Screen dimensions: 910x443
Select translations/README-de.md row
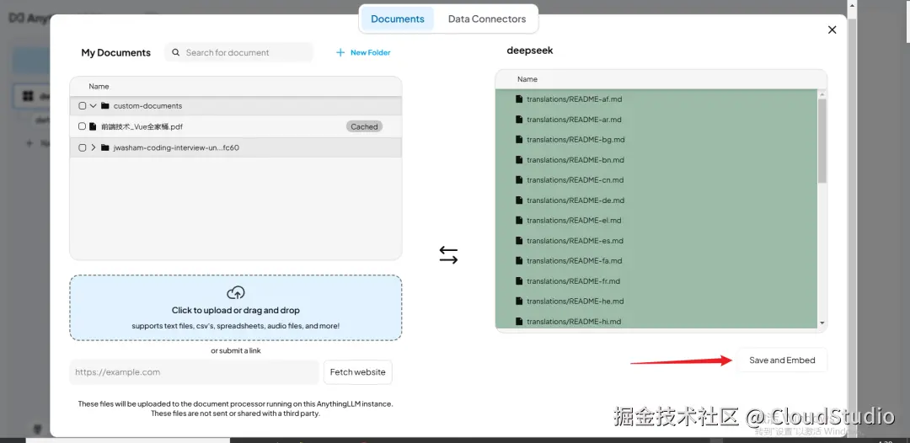point(656,200)
